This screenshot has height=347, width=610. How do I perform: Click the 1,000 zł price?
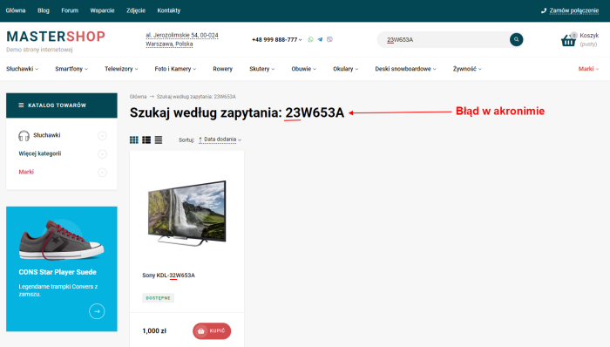click(x=154, y=331)
